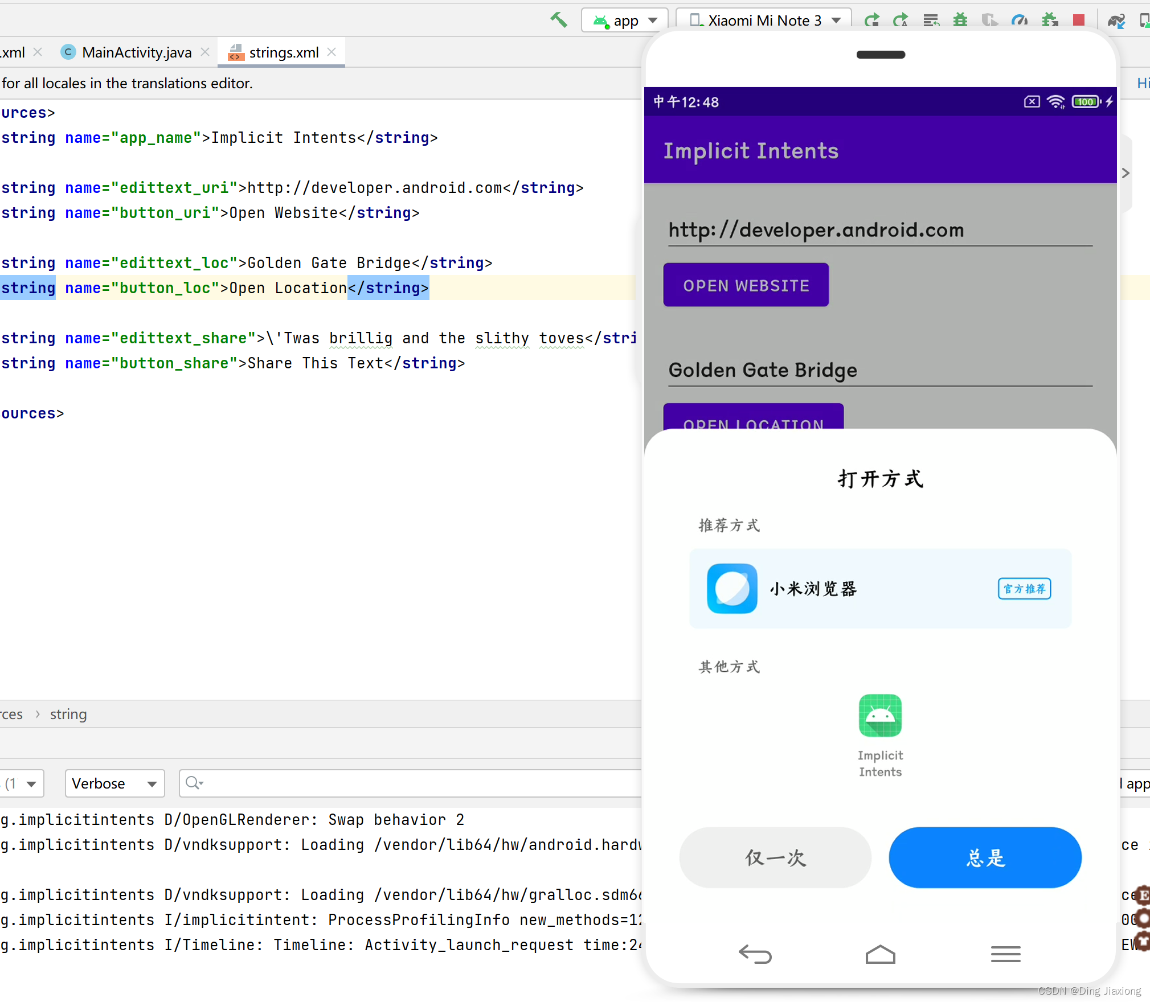Debug the app using the green bug icon
The image size is (1150, 1002).
pyautogui.click(x=960, y=20)
